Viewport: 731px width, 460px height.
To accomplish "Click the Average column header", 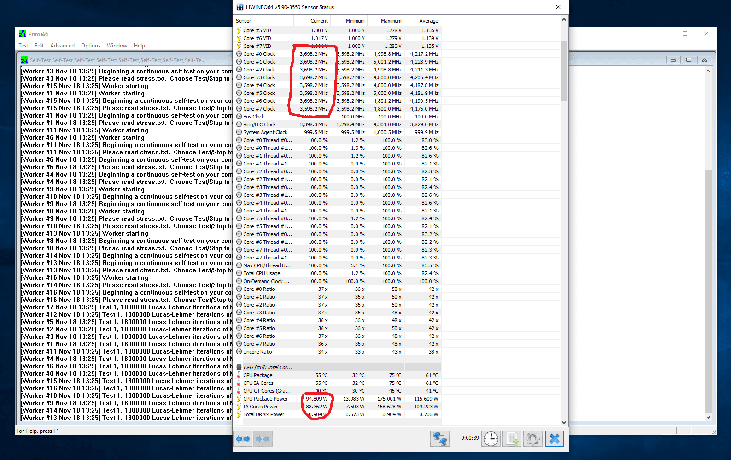I will (422, 21).
